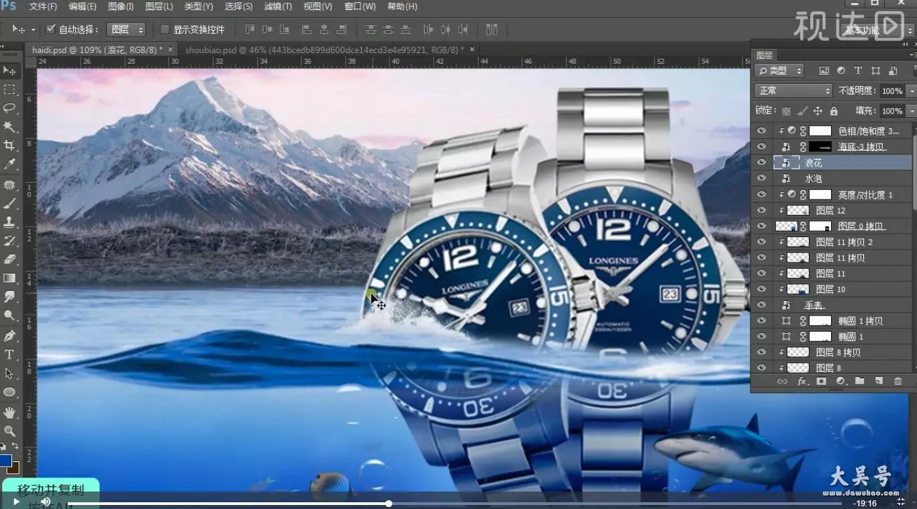Select the Eyedropper tool

[x=9, y=165]
